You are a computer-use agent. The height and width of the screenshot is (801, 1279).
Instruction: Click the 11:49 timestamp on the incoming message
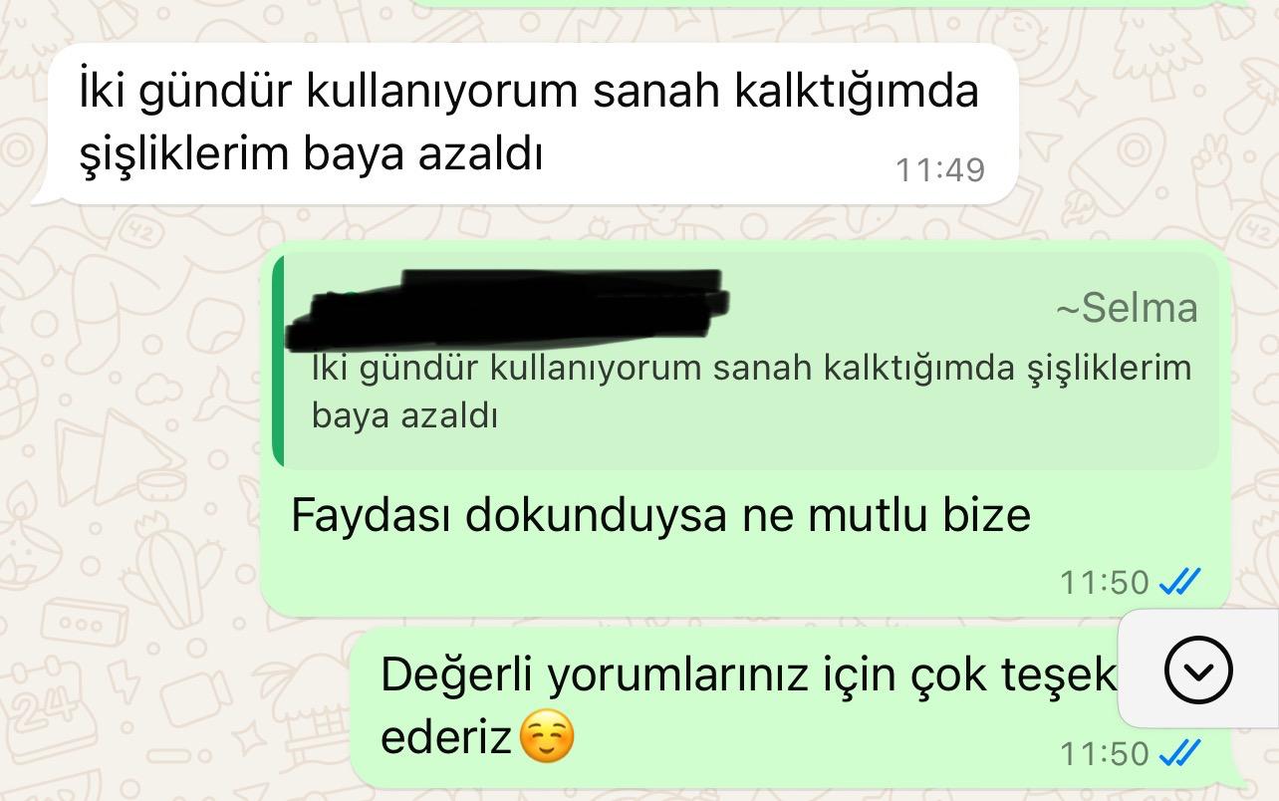tap(940, 170)
